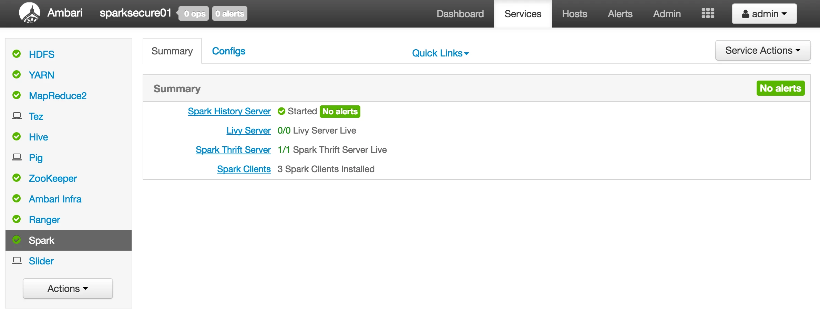Open the admin user dropdown
This screenshot has height=314, width=820.
click(764, 14)
